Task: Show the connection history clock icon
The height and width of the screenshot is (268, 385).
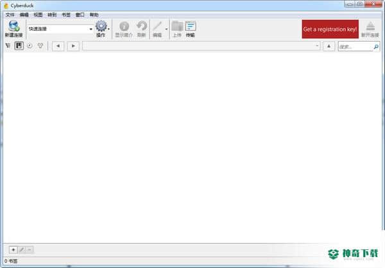Action: (x=30, y=46)
